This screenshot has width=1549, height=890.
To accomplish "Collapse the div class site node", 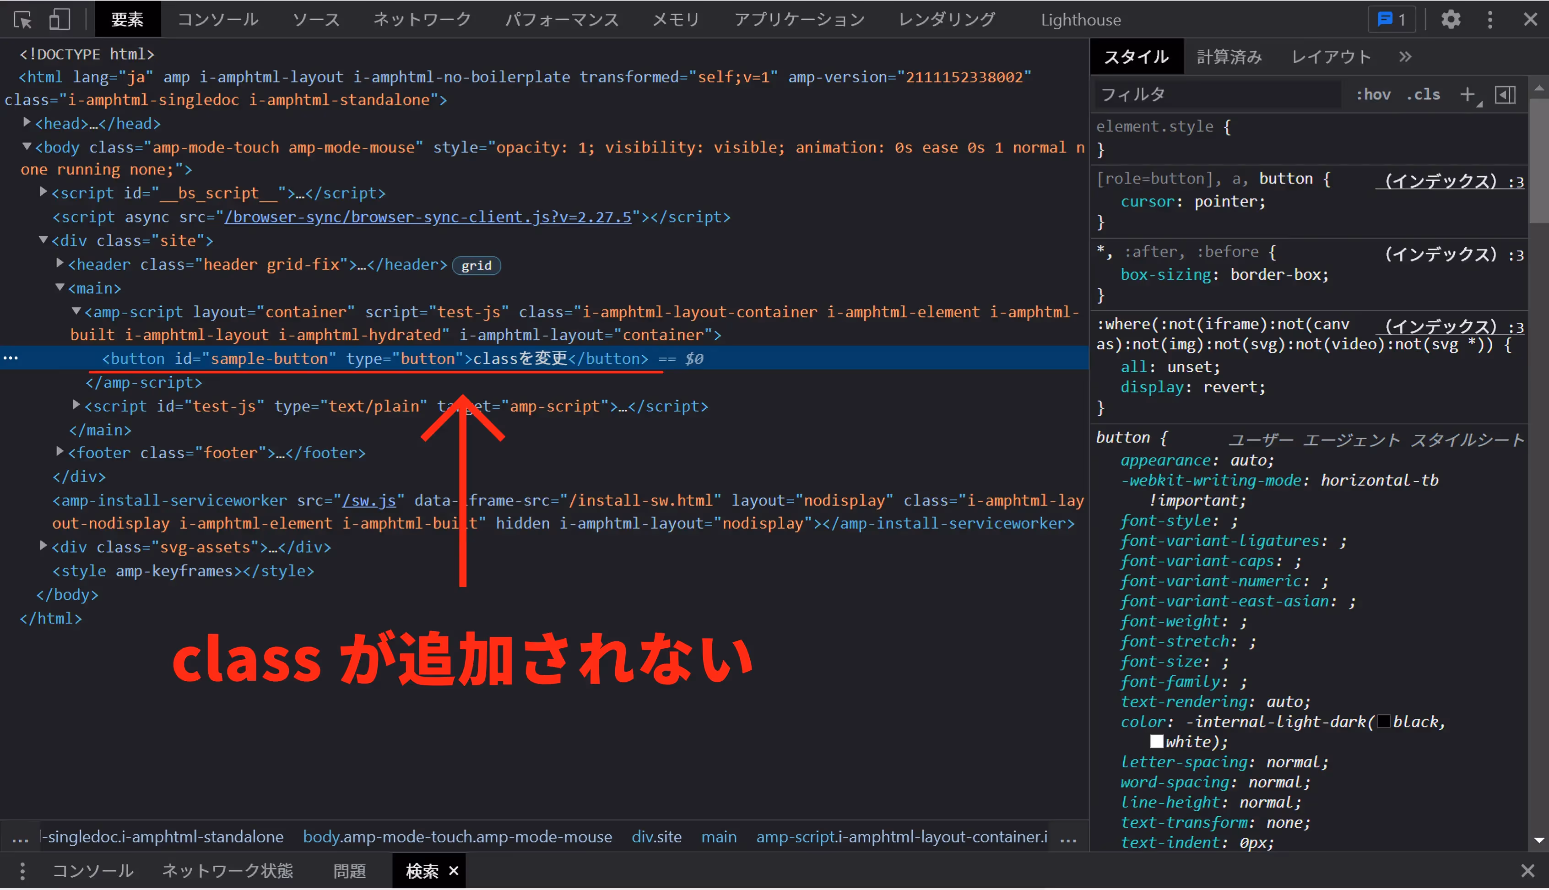I will (x=43, y=239).
